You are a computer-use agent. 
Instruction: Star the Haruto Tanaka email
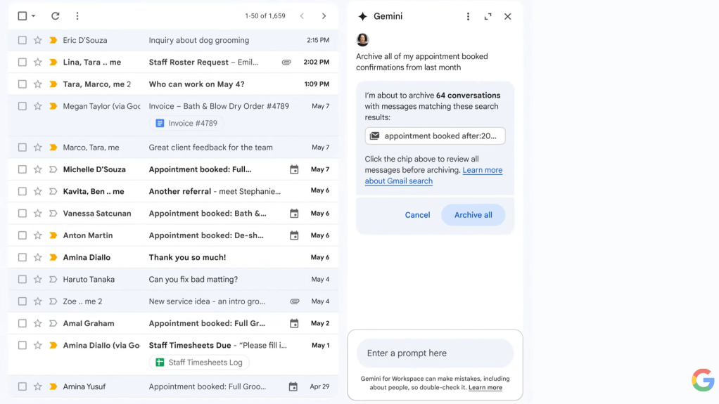point(37,280)
